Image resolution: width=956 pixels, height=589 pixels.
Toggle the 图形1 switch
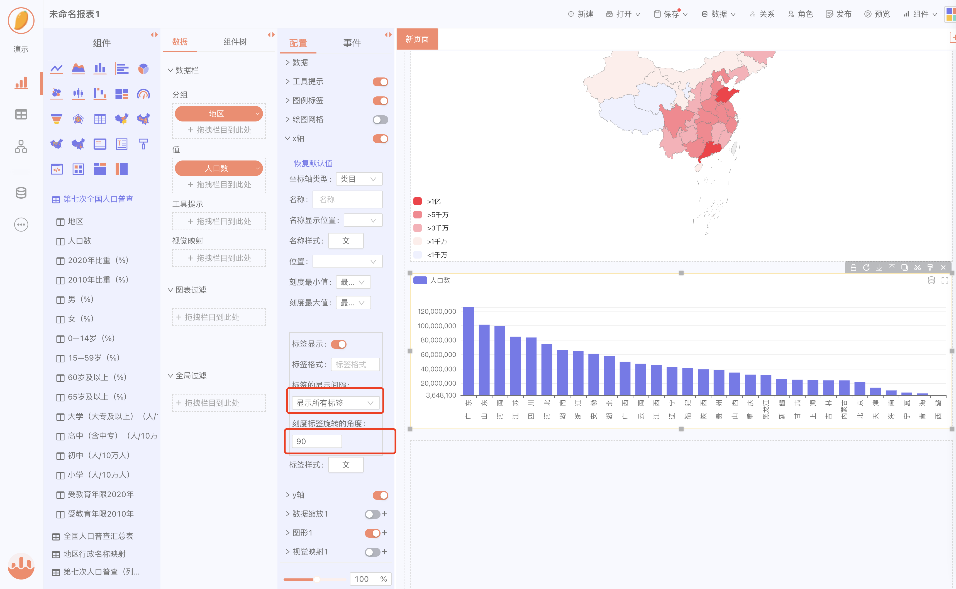click(x=373, y=533)
